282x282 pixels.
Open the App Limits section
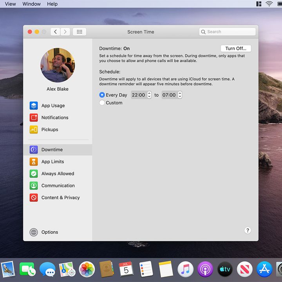[58, 161]
